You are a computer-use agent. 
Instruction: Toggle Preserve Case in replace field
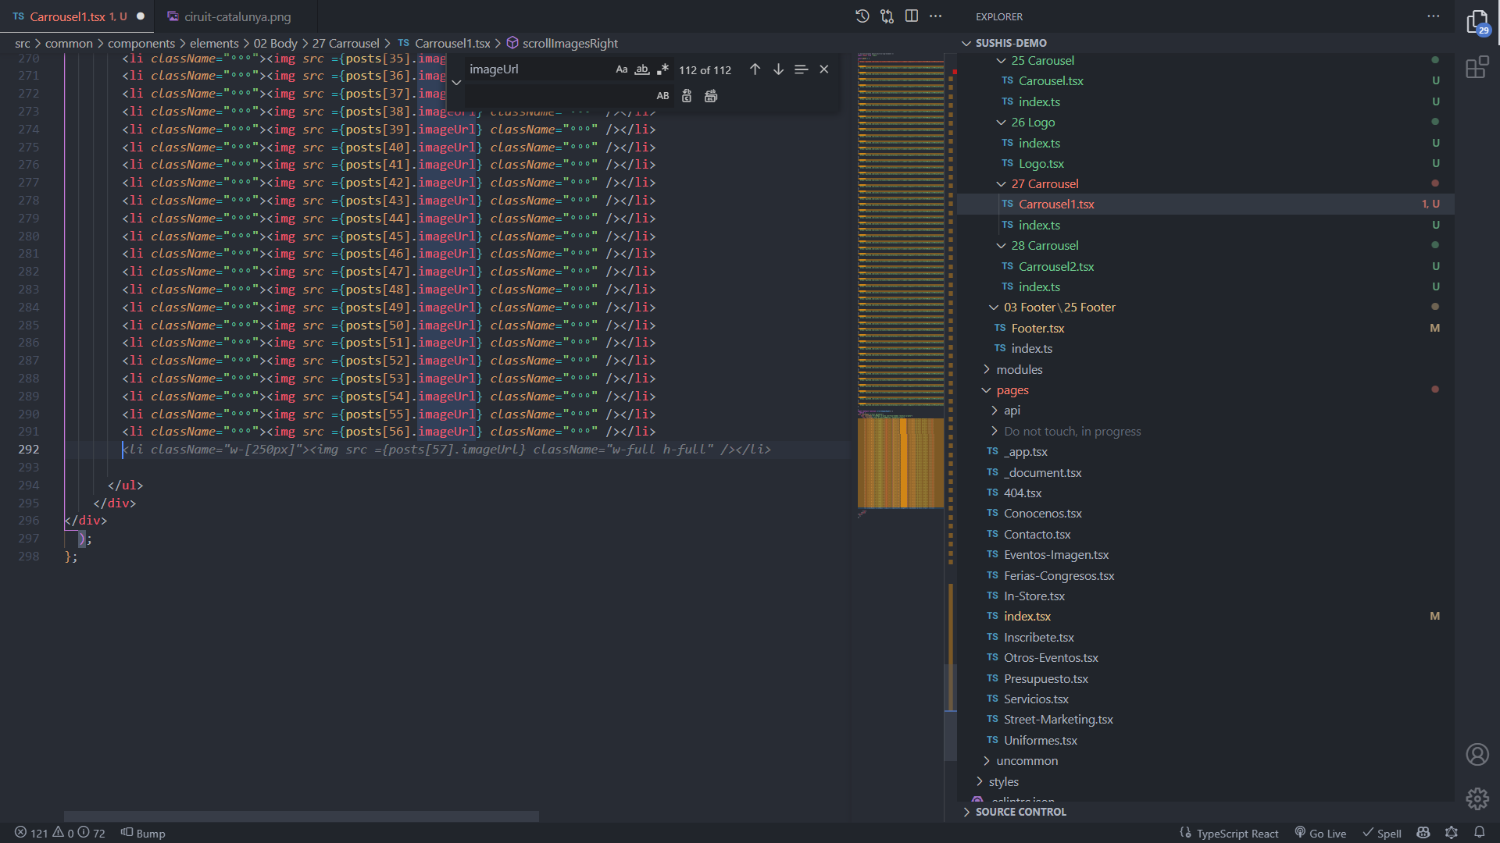click(x=662, y=96)
